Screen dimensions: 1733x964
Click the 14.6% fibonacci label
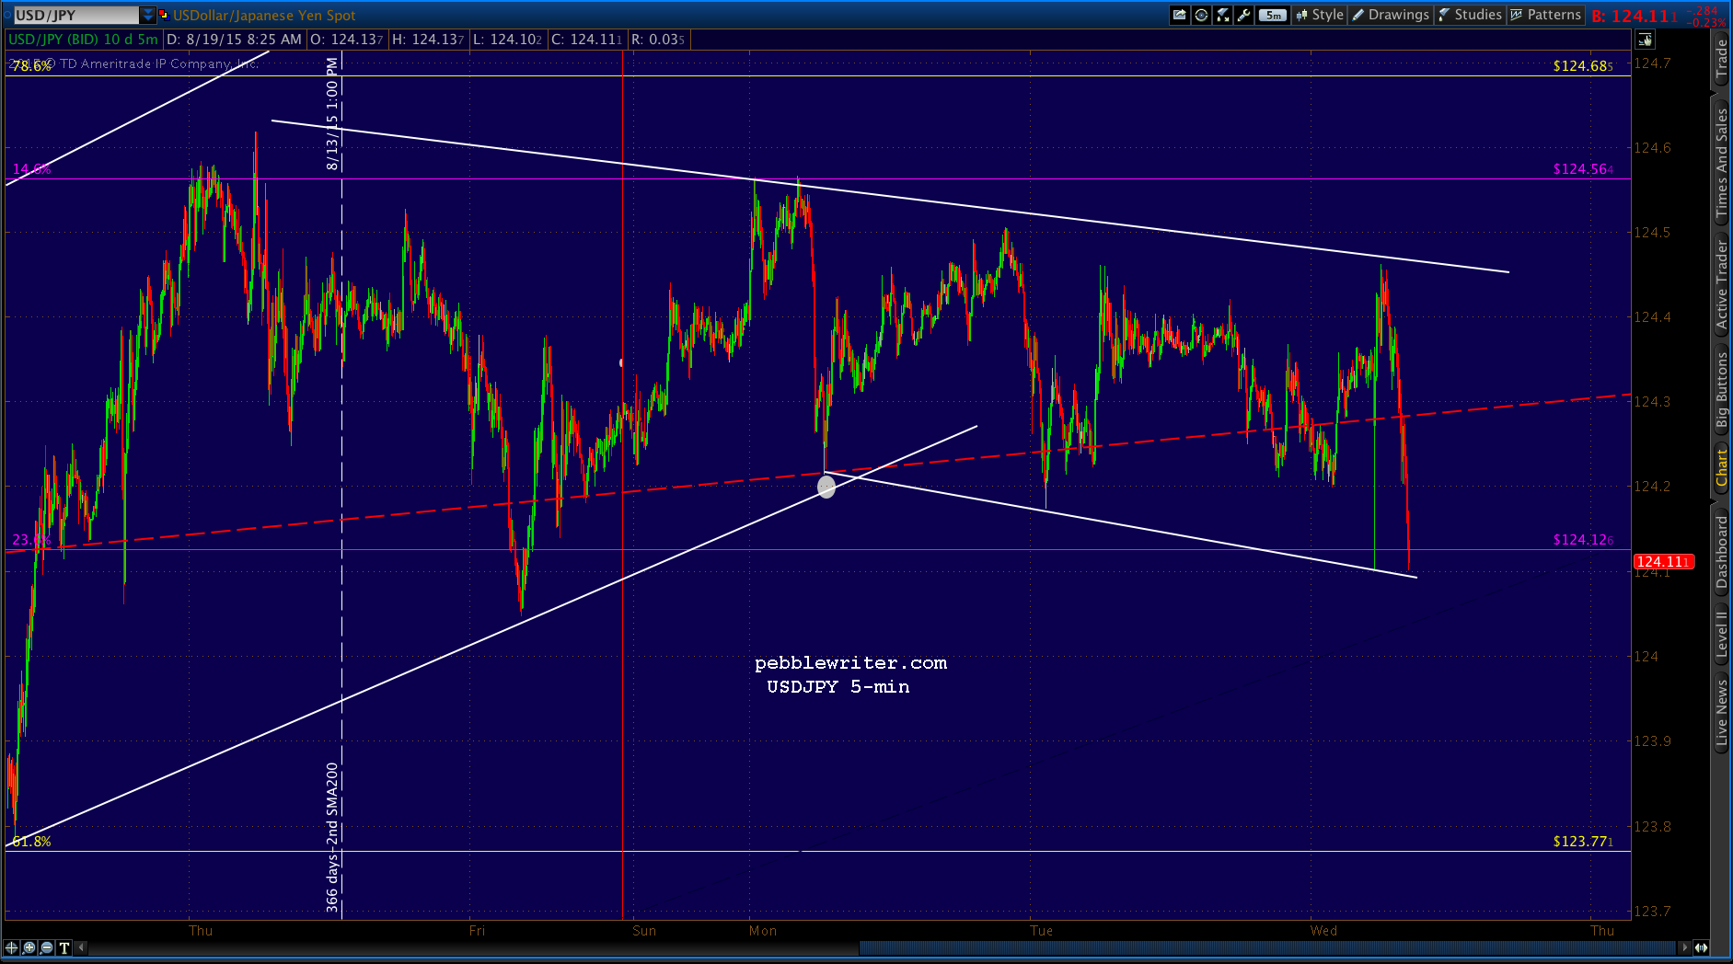(x=31, y=169)
